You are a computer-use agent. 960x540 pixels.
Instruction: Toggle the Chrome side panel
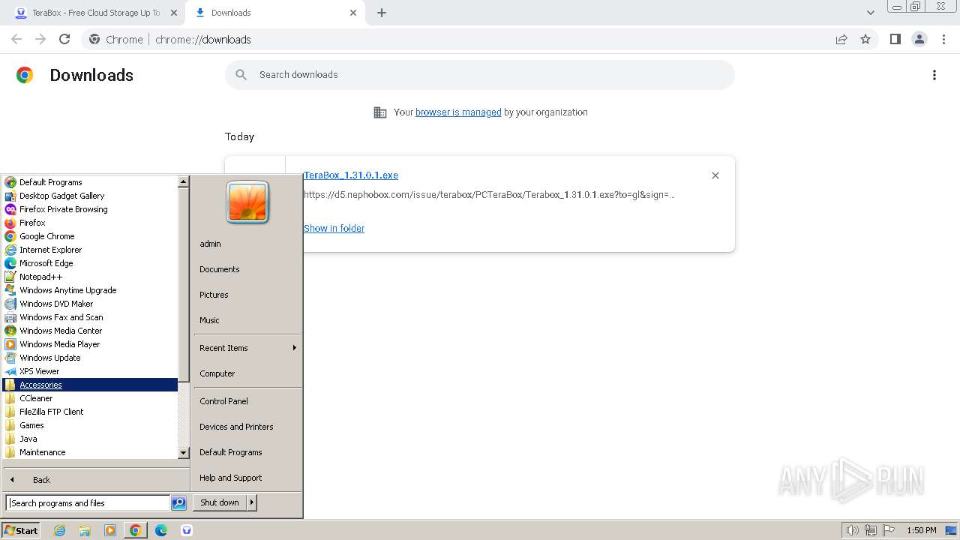(x=895, y=39)
